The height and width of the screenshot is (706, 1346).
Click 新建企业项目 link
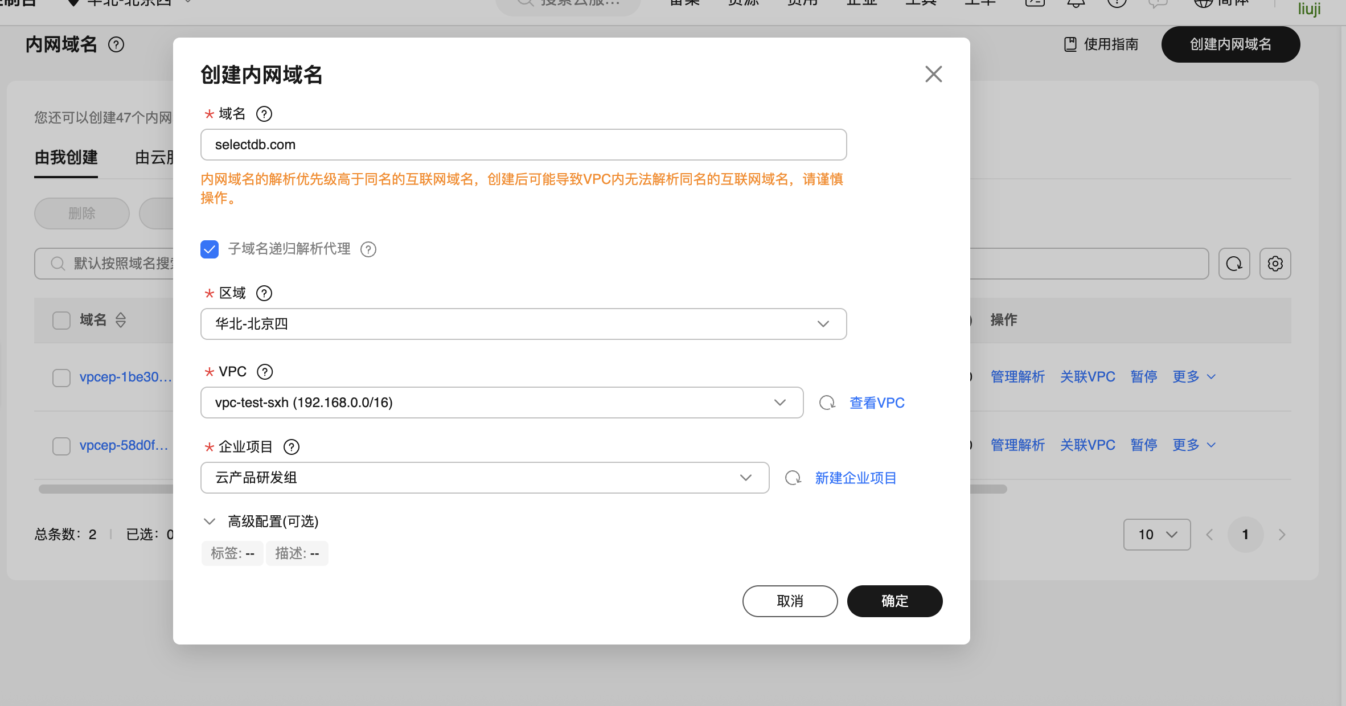(856, 478)
